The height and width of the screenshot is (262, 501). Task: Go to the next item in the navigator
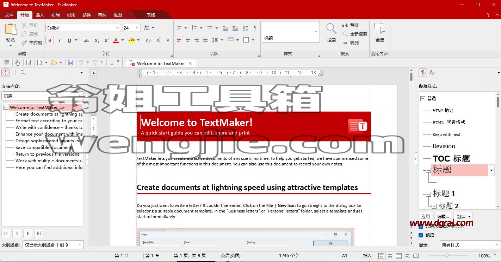pos(28,233)
